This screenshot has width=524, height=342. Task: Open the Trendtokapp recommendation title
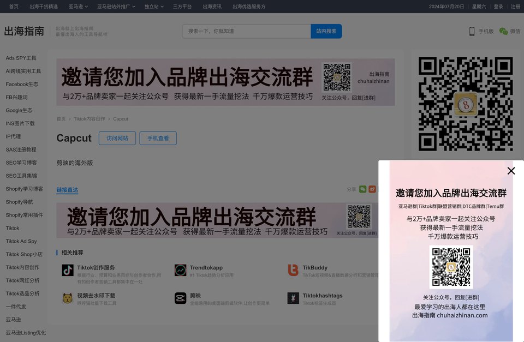pos(206,267)
